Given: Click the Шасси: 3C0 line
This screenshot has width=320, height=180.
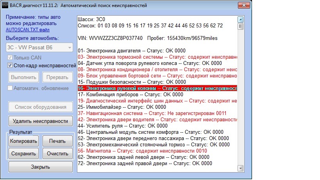Looking at the screenshot, I should pos(91,20).
